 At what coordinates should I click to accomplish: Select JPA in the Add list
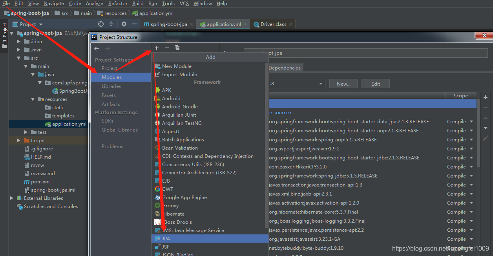tap(210, 238)
